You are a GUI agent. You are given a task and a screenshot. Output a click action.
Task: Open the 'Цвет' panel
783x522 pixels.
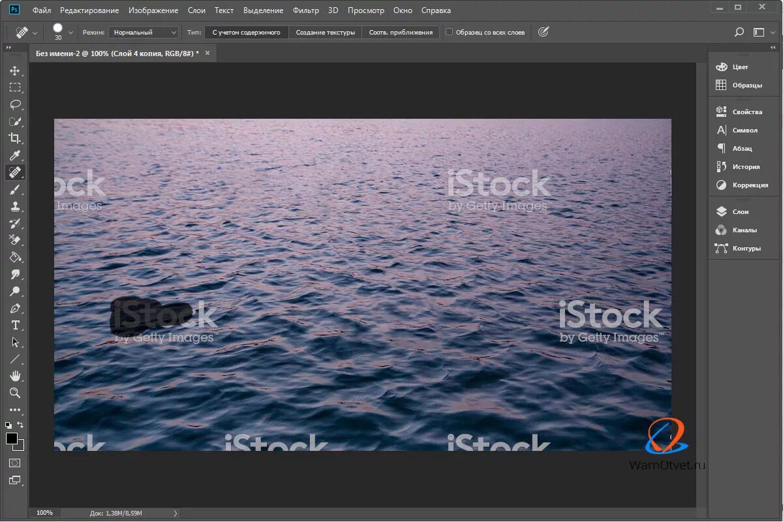[732, 67]
